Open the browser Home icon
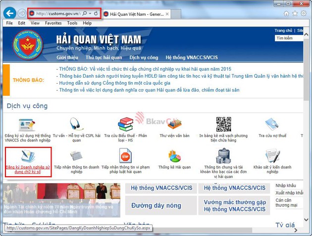This screenshot has height=236, width=312. [x=286, y=13]
